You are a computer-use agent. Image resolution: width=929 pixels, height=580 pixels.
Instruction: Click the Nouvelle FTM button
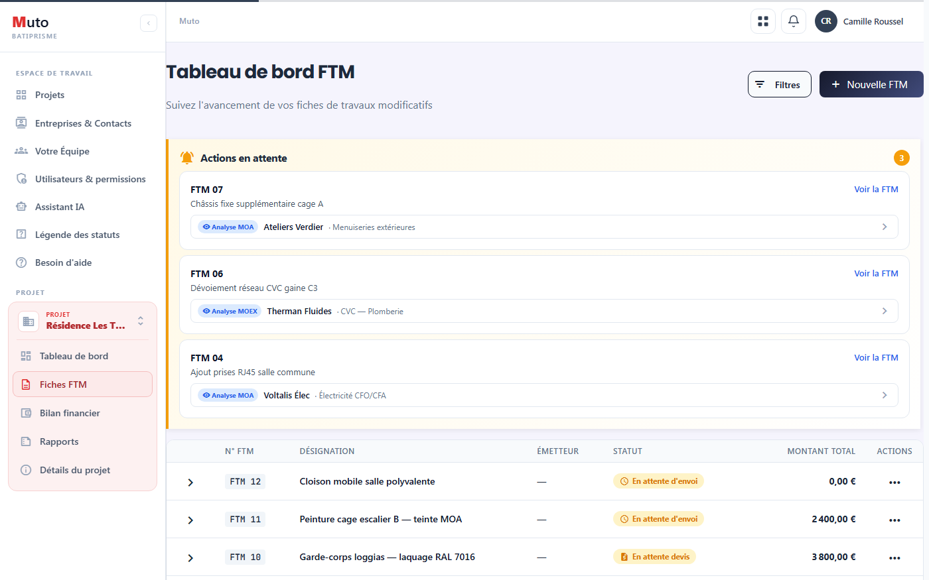click(871, 84)
